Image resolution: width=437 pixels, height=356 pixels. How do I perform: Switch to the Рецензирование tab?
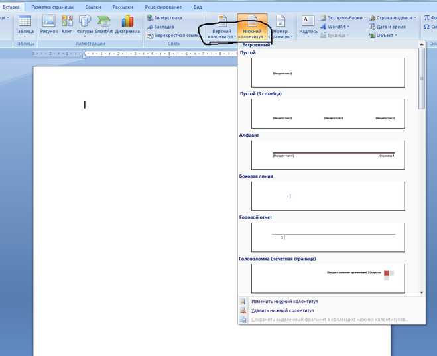(x=163, y=7)
